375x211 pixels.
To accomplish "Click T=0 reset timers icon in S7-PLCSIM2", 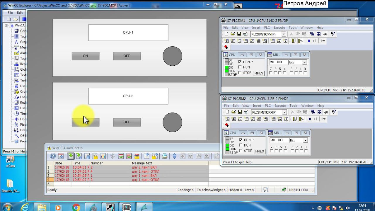I will pyautogui.click(x=323, y=119).
